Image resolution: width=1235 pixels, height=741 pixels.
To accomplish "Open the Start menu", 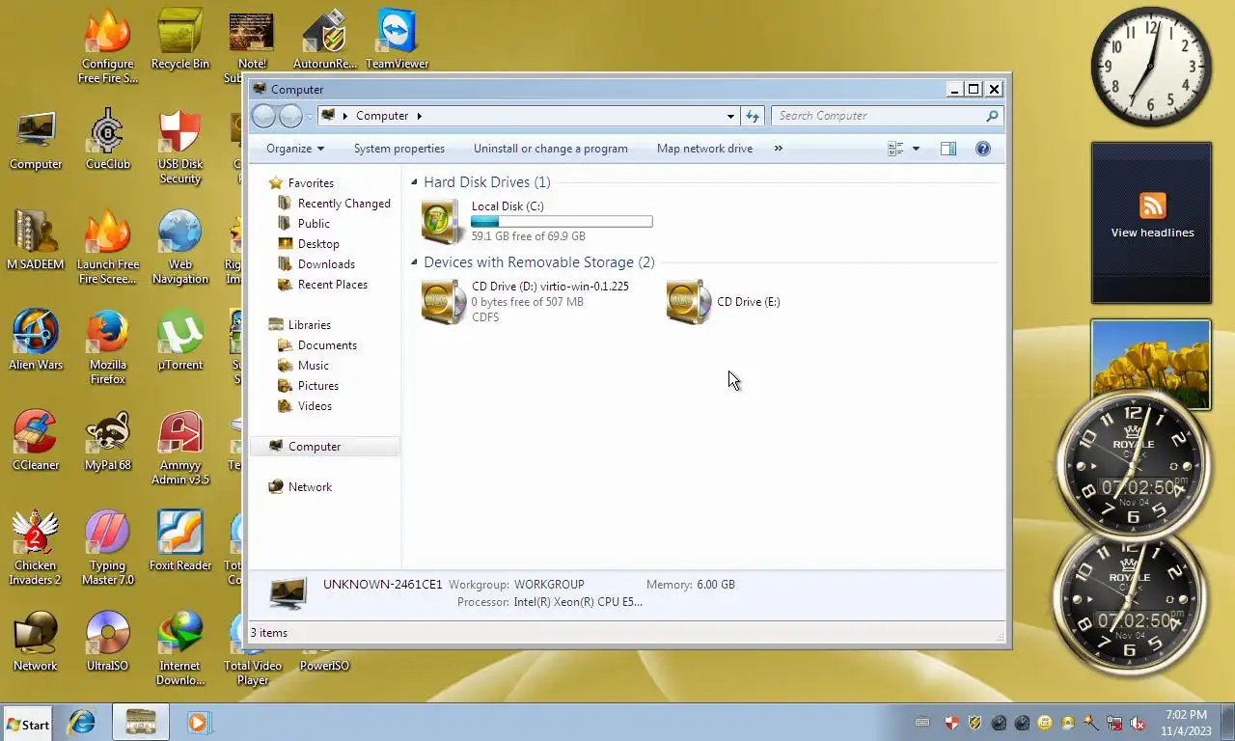I will pos(27,724).
